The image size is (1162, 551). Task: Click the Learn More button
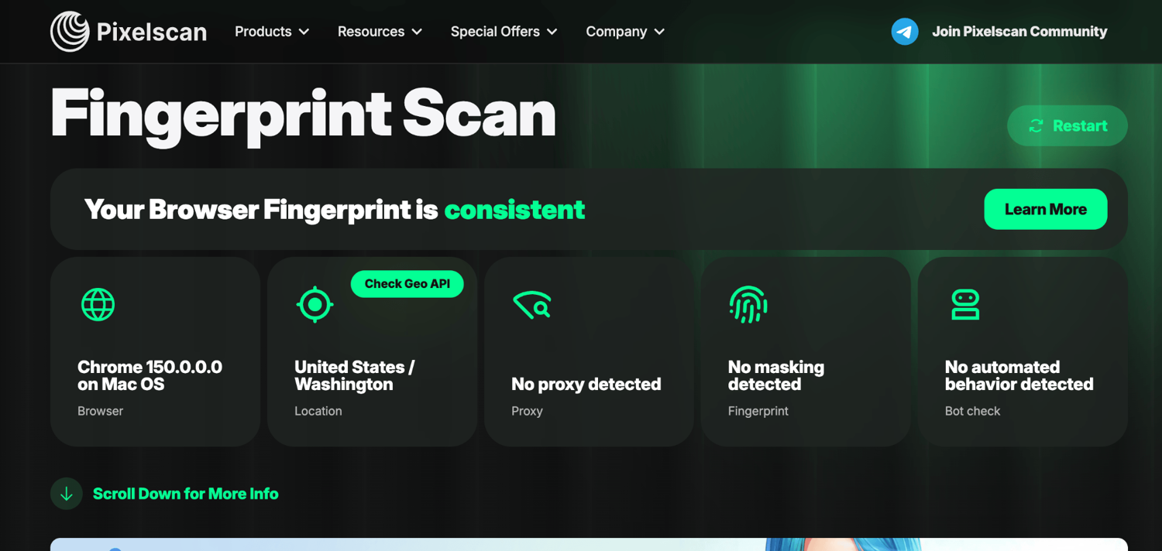[1045, 209]
